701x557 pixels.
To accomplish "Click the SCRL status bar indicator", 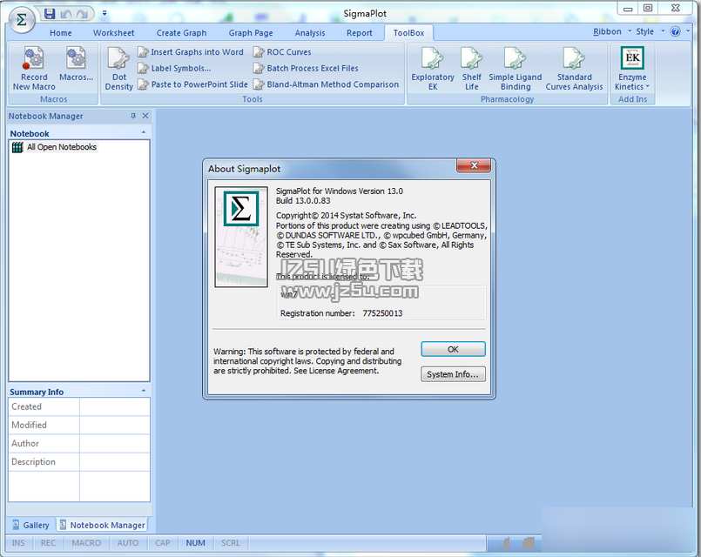I will (230, 543).
